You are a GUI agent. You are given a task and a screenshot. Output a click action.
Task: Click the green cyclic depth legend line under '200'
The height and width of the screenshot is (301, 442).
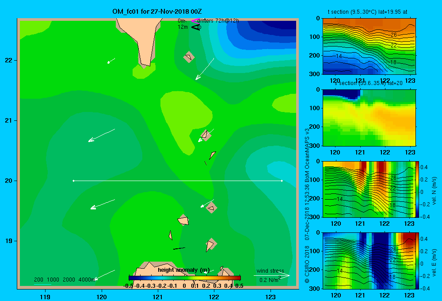(42, 284)
